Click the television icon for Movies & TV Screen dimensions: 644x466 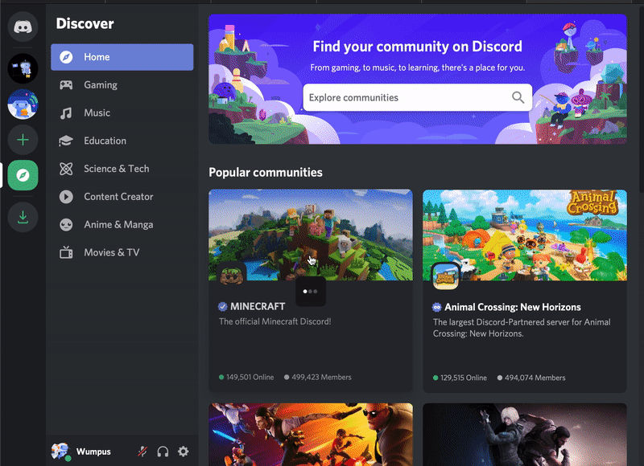(x=66, y=252)
